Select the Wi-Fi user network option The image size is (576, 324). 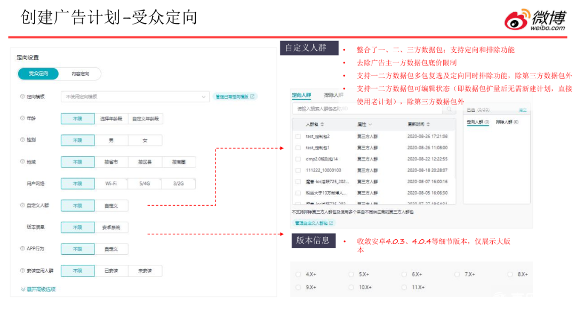(111, 184)
